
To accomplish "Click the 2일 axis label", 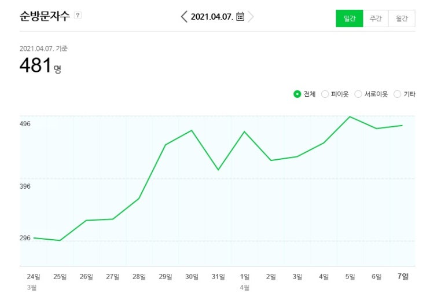I will tap(271, 277).
